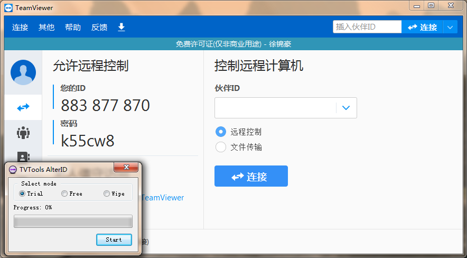Screen dimensions: 467x258
Task: Click the TeamViewer logo in title bar
Action: (x=8, y=8)
